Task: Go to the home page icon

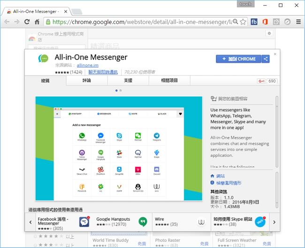Action: pos(37,22)
